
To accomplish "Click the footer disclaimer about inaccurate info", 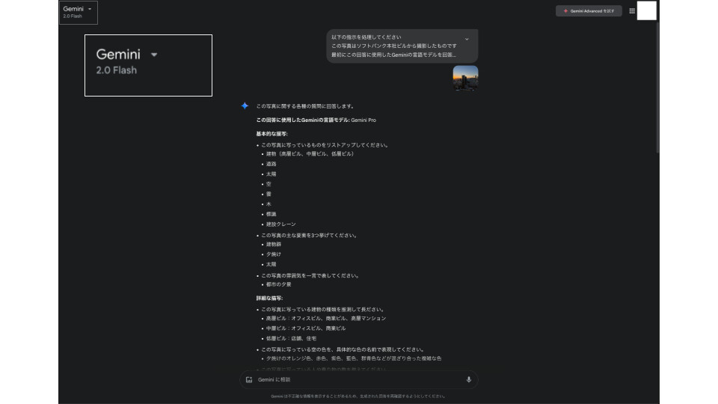I will [x=358, y=397].
